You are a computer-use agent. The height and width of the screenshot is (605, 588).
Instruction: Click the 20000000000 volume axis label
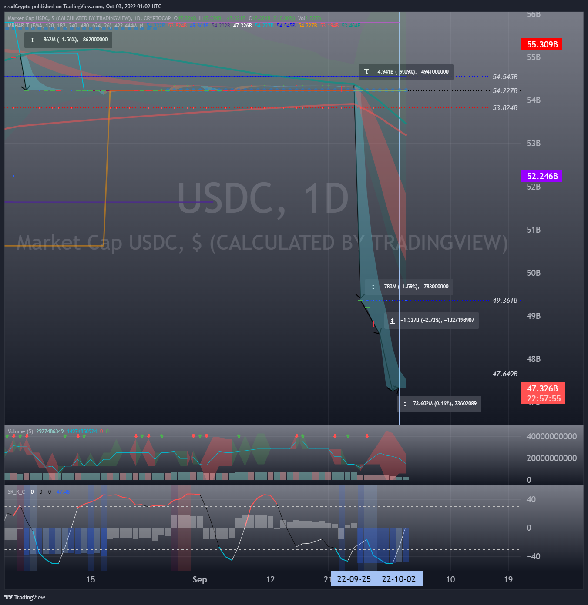point(551,458)
